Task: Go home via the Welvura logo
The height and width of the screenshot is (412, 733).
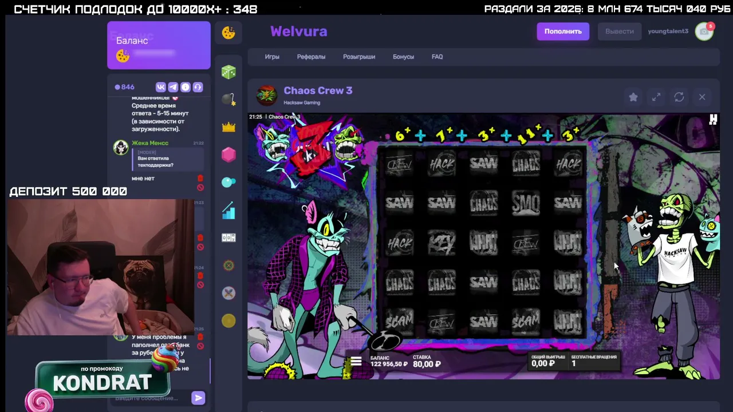Action: [x=299, y=31]
